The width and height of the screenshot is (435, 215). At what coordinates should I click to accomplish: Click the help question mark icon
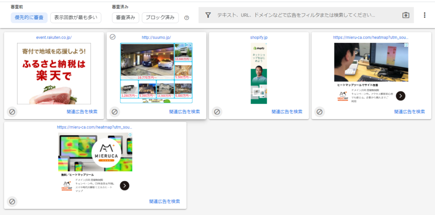point(187,18)
